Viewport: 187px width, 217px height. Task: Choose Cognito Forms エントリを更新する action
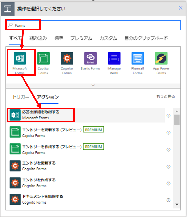coord(86,166)
